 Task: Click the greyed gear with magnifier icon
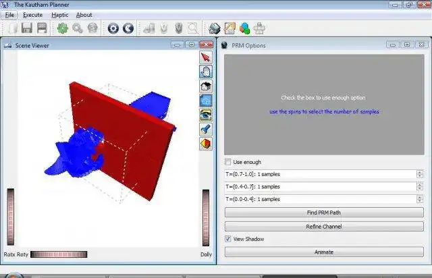pos(78,28)
